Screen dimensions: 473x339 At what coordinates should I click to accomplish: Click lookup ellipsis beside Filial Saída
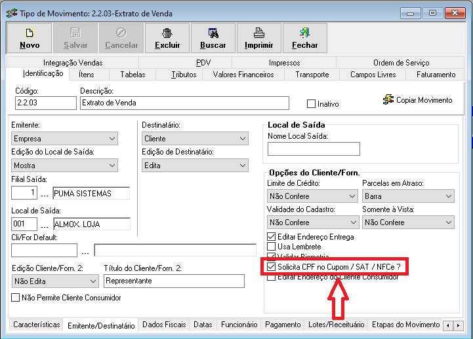pyautogui.click(x=45, y=194)
